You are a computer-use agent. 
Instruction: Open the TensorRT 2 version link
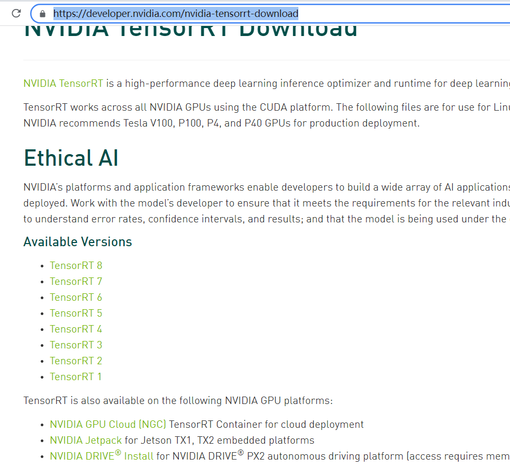coord(76,361)
